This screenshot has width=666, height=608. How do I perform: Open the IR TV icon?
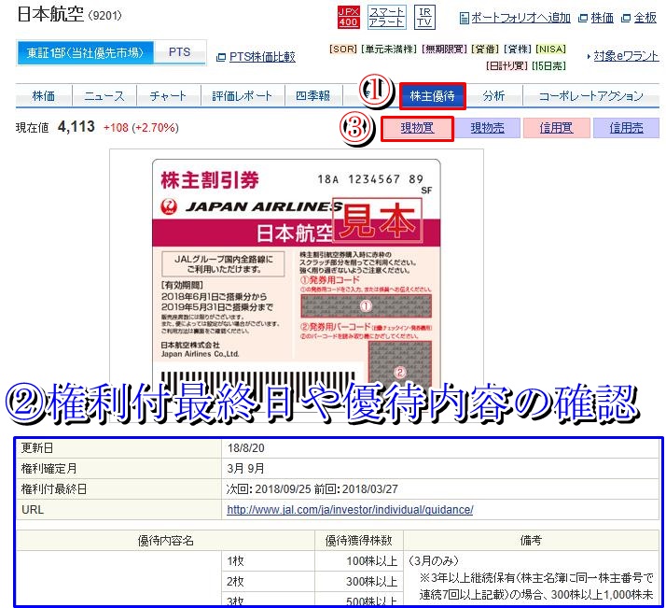click(424, 18)
